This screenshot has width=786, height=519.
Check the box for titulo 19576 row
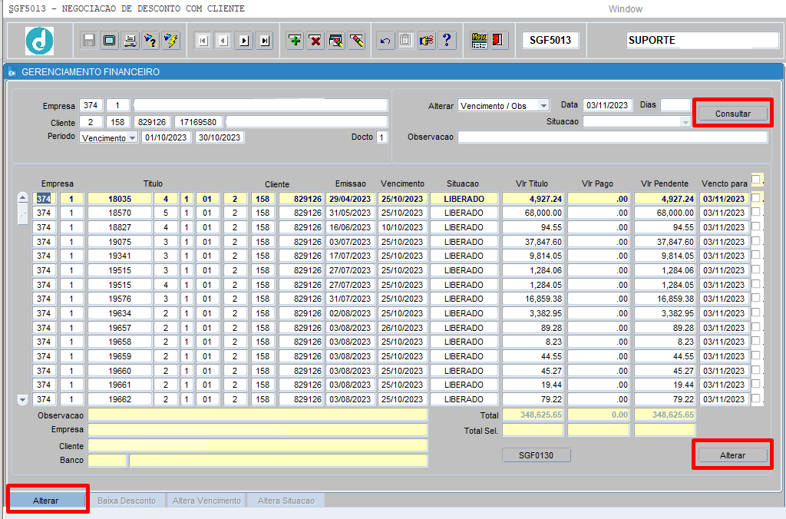click(x=755, y=299)
